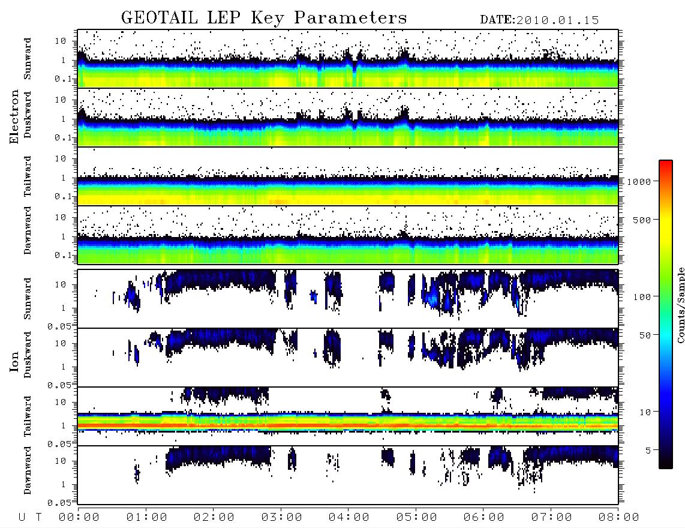Select the Electron Tailward panel label
This screenshot has height=528, width=685.
28,176
